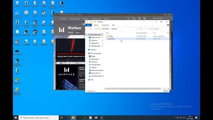Click the Warface desktop shortcut icon
Image resolution: width=213 pixels, height=120 pixels.
tap(35, 33)
